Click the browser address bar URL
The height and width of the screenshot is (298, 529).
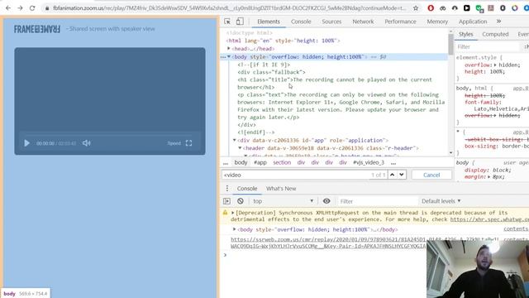(230, 7)
